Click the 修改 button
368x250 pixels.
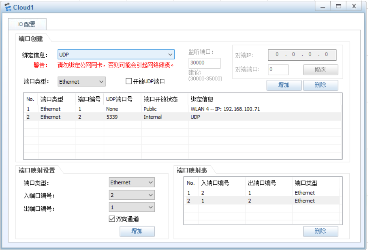click(x=321, y=70)
